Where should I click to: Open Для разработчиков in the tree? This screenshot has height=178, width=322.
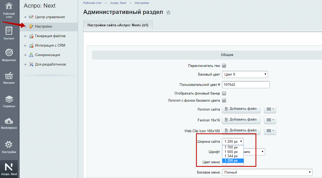click(50, 65)
